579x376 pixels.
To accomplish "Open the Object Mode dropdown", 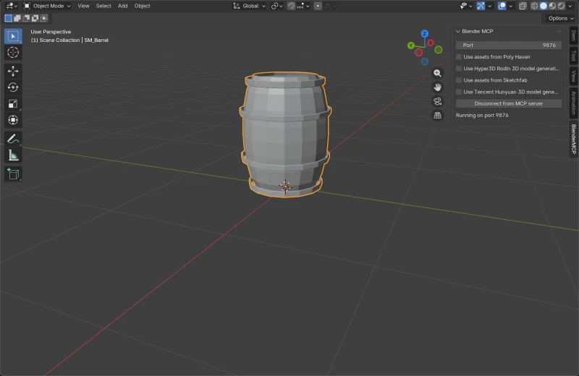I will (47, 6).
